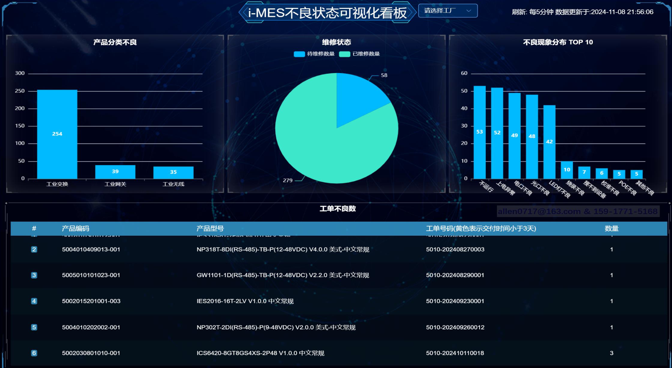Click the 279 pie chart label

[288, 180]
